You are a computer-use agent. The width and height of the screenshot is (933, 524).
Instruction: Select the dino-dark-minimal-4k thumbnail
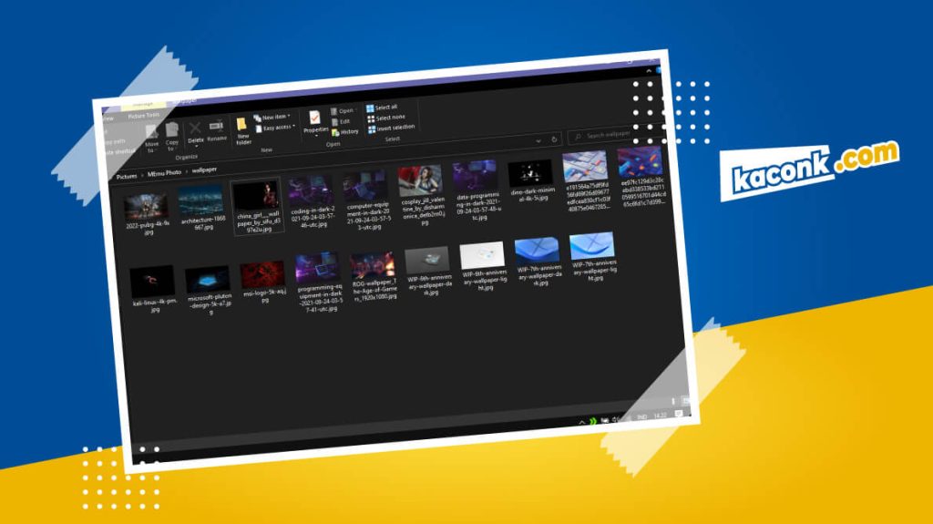529,172
